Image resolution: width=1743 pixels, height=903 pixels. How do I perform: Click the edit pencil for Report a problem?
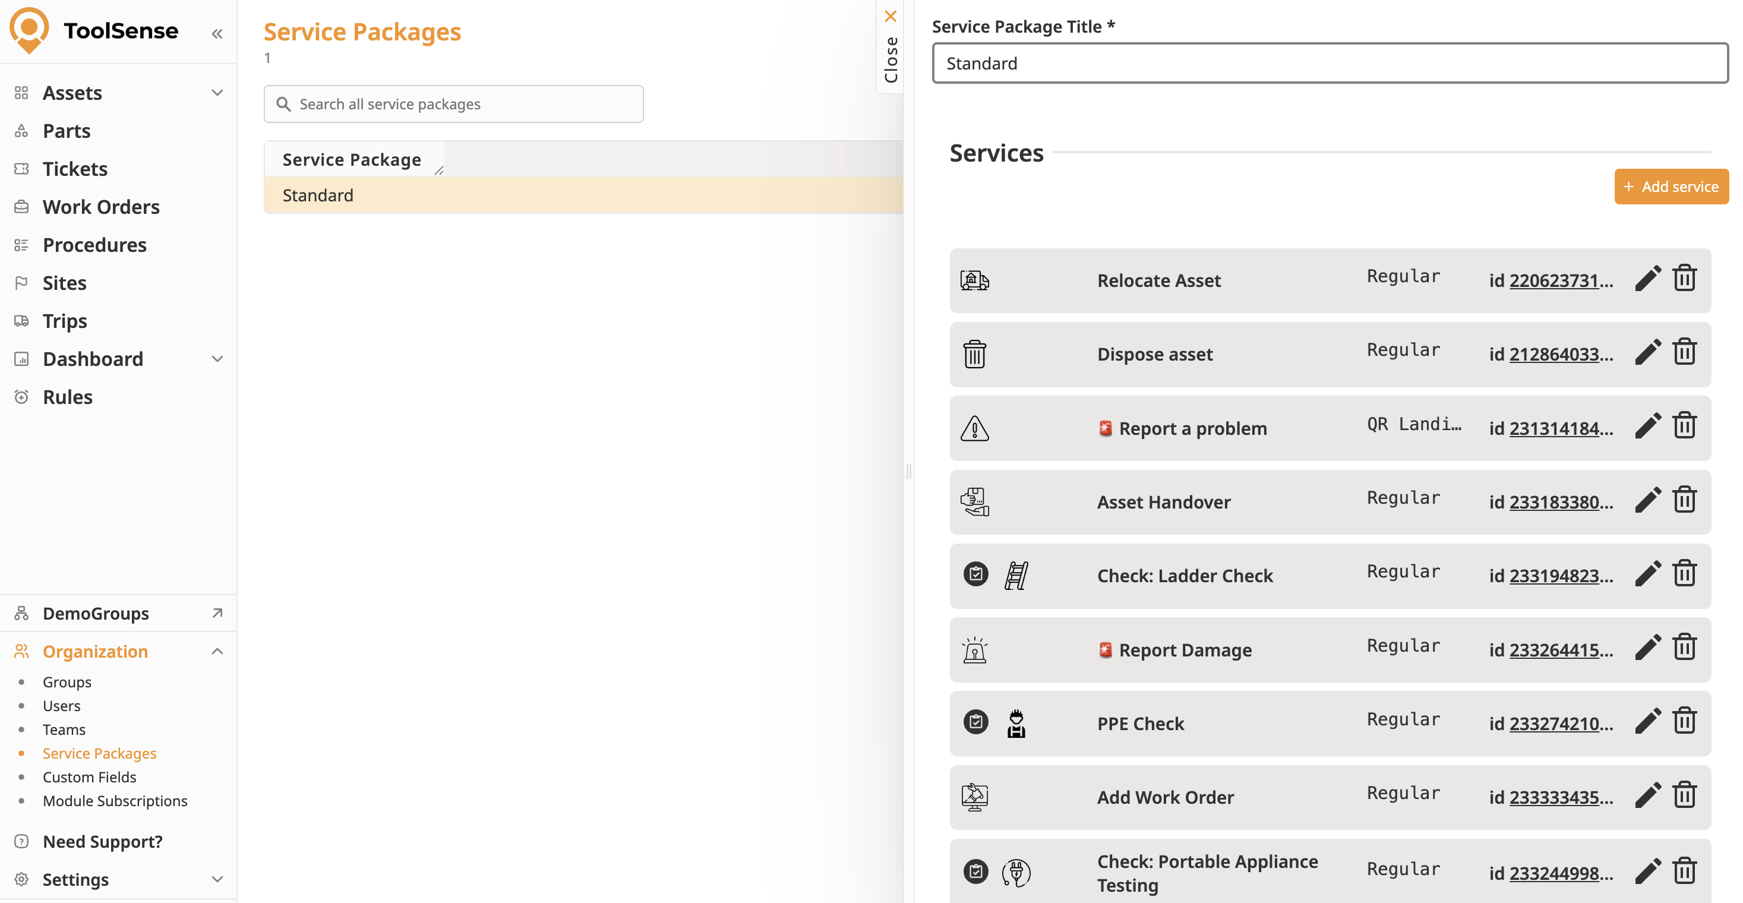pyautogui.click(x=1647, y=426)
